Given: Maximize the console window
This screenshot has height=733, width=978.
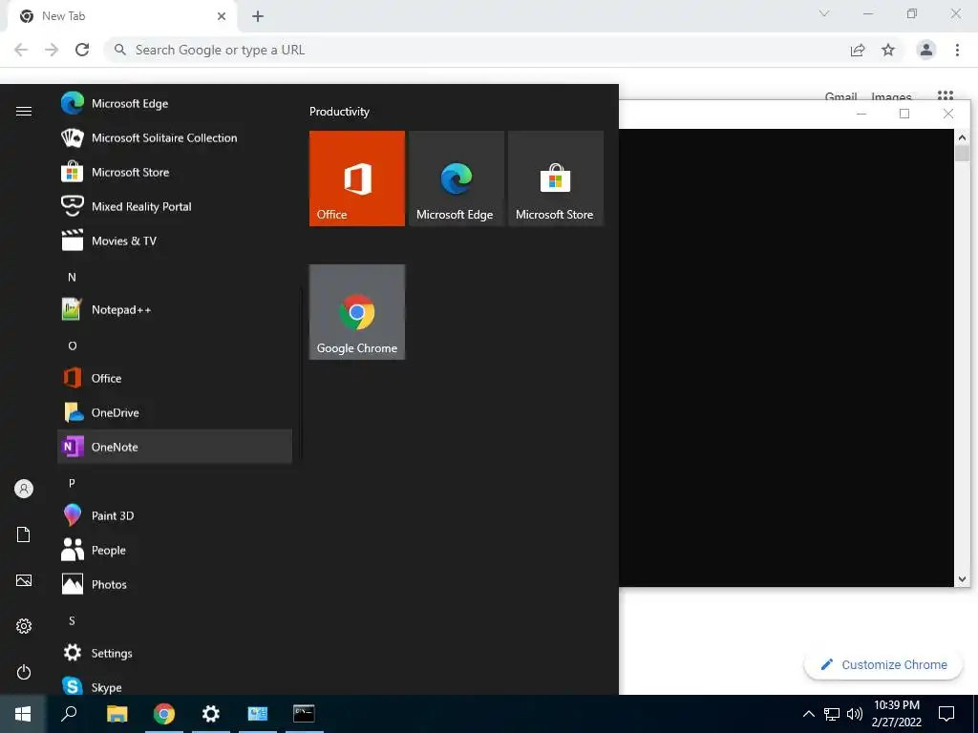Looking at the screenshot, I should tap(904, 114).
